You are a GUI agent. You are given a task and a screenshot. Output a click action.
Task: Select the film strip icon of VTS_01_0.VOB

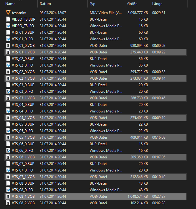click(8, 45)
